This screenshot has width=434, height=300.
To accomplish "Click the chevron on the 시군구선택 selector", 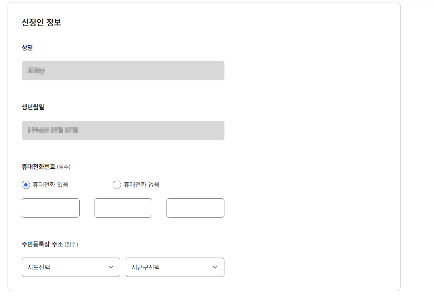I will tap(215, 267).
